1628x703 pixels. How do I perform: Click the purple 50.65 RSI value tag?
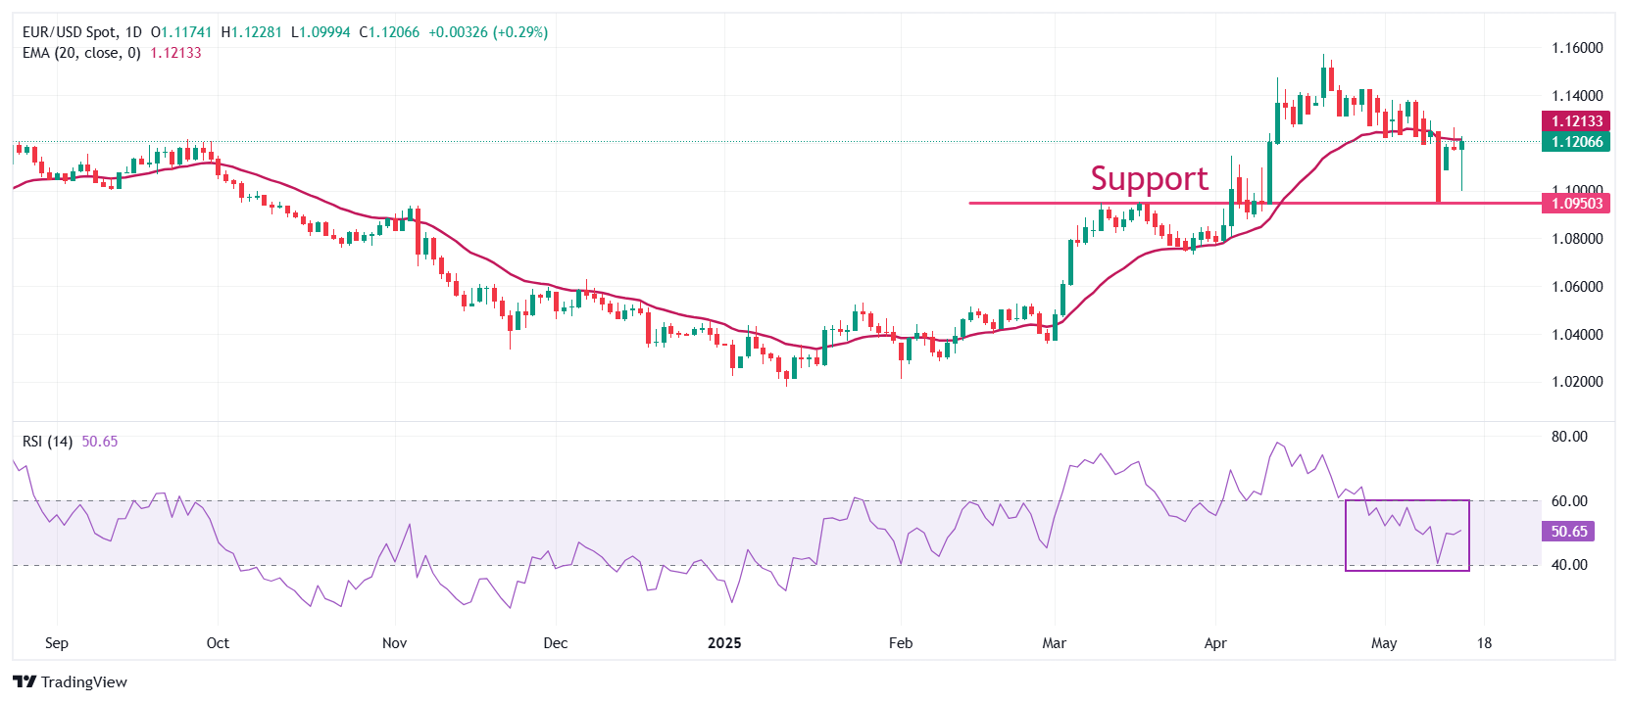click(1568, 532)
